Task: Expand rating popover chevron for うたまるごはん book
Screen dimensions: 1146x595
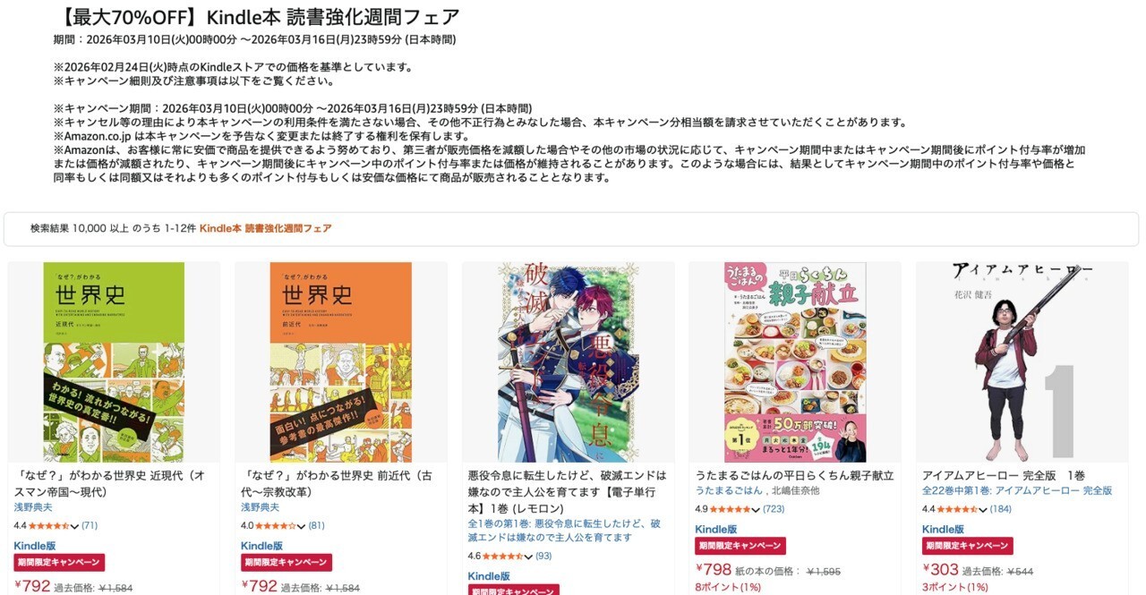Action: (x=757, y=509)
